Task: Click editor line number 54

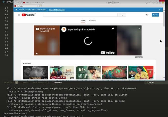Action: pyautogui.click(x=7, y=8)
